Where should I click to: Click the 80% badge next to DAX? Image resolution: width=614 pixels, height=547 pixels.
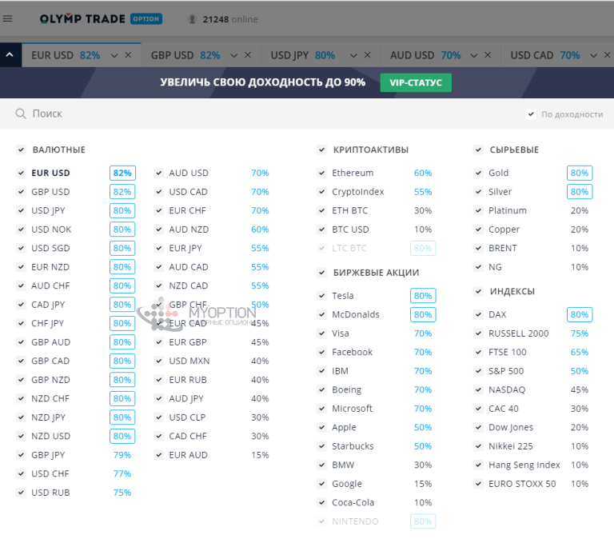pos(580,314)
